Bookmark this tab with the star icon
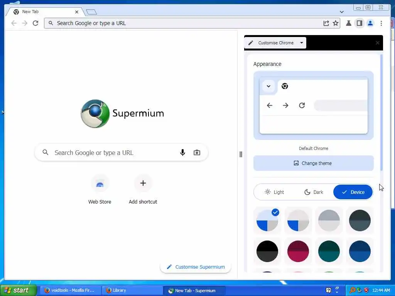 click(336, 23)
